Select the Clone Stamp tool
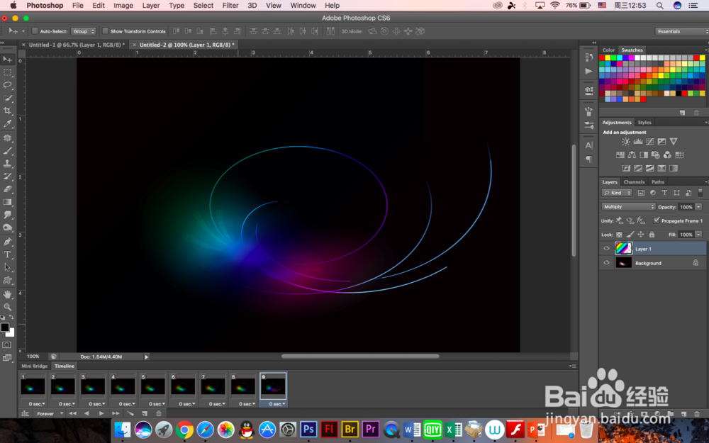709x443 pixels. 7,163
